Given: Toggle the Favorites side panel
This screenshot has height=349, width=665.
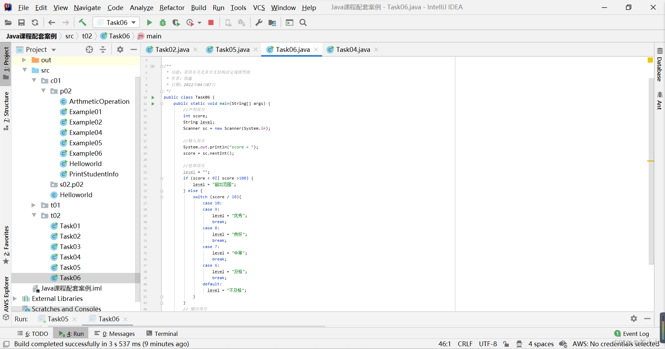Looking at the screenshot, I should pos(6,245).
